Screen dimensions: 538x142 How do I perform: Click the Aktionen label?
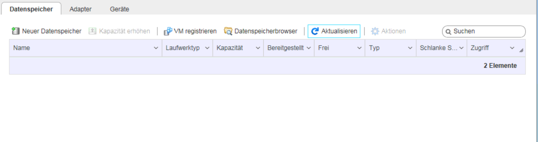tap(393, 31)
